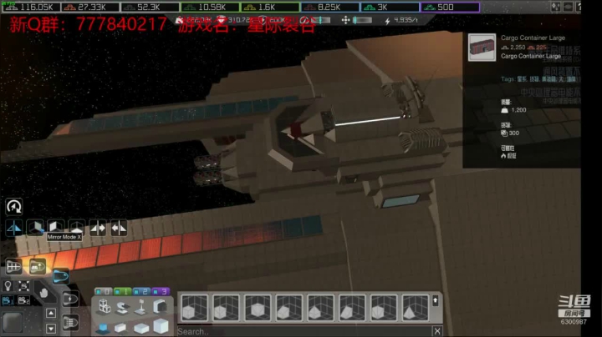Viewport: 602px width, 337px height.
Task: Click the 8.25K resource counter
Action: (x=329, y=8)
